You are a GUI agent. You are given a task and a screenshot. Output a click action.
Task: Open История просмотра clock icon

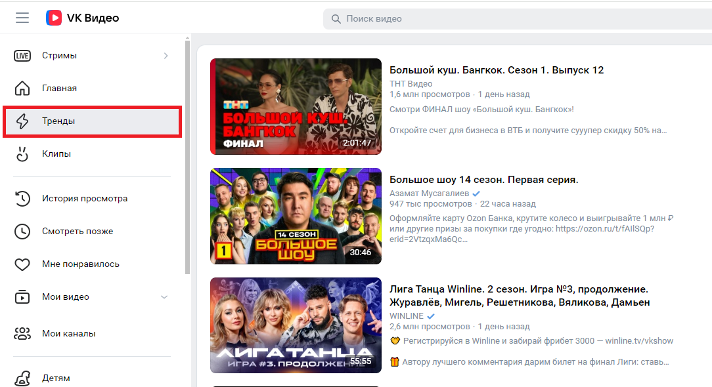click(x=22, y=199)
